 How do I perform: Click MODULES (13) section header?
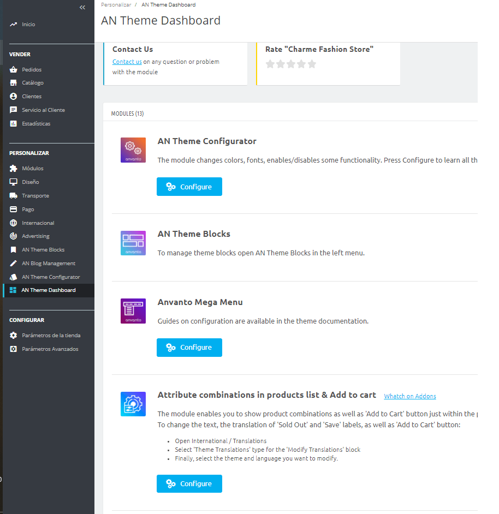pyautogui.click(x=127, y=113)
